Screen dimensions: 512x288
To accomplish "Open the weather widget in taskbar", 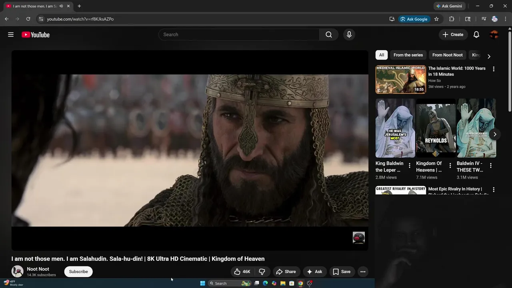I will pyautogui.click(x=14, y=283).
